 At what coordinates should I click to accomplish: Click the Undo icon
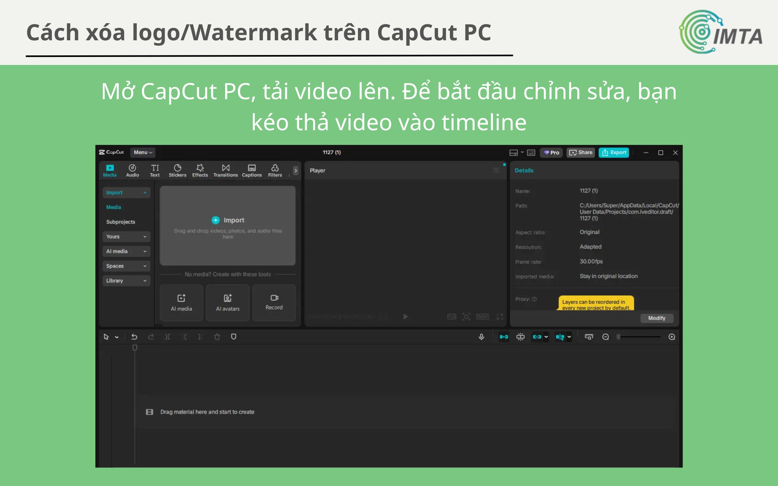tap(134, 337)
